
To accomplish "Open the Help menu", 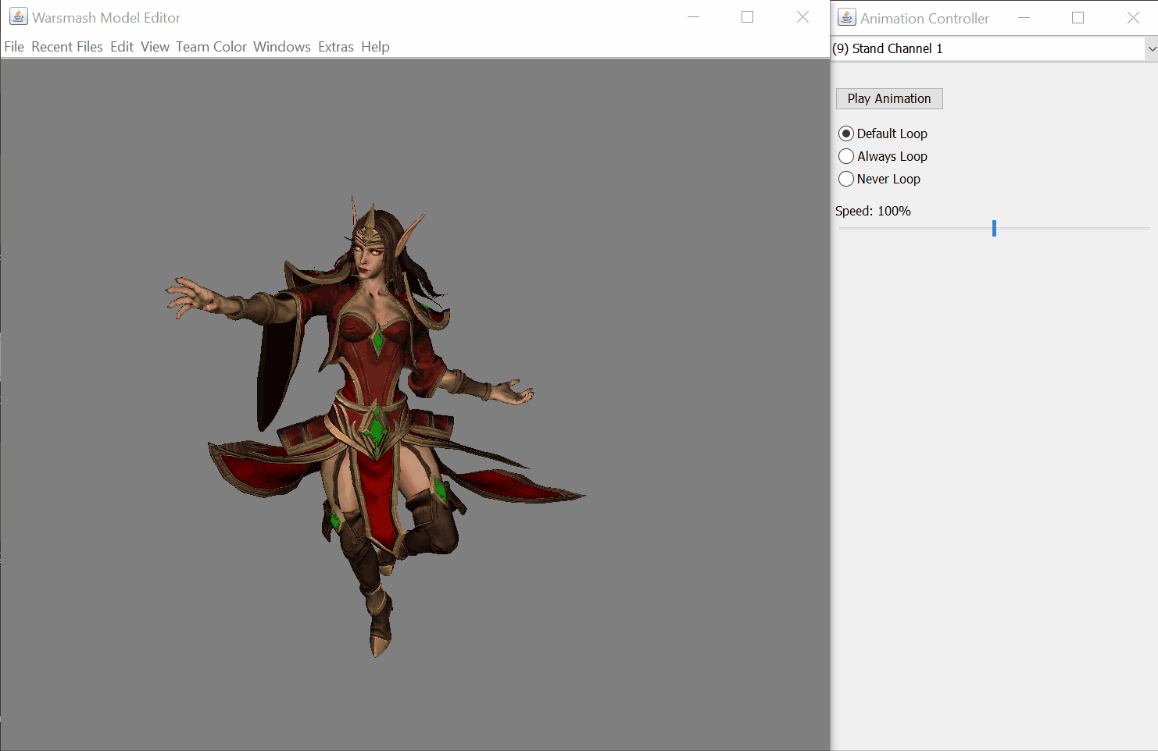I will click(375, 47).
